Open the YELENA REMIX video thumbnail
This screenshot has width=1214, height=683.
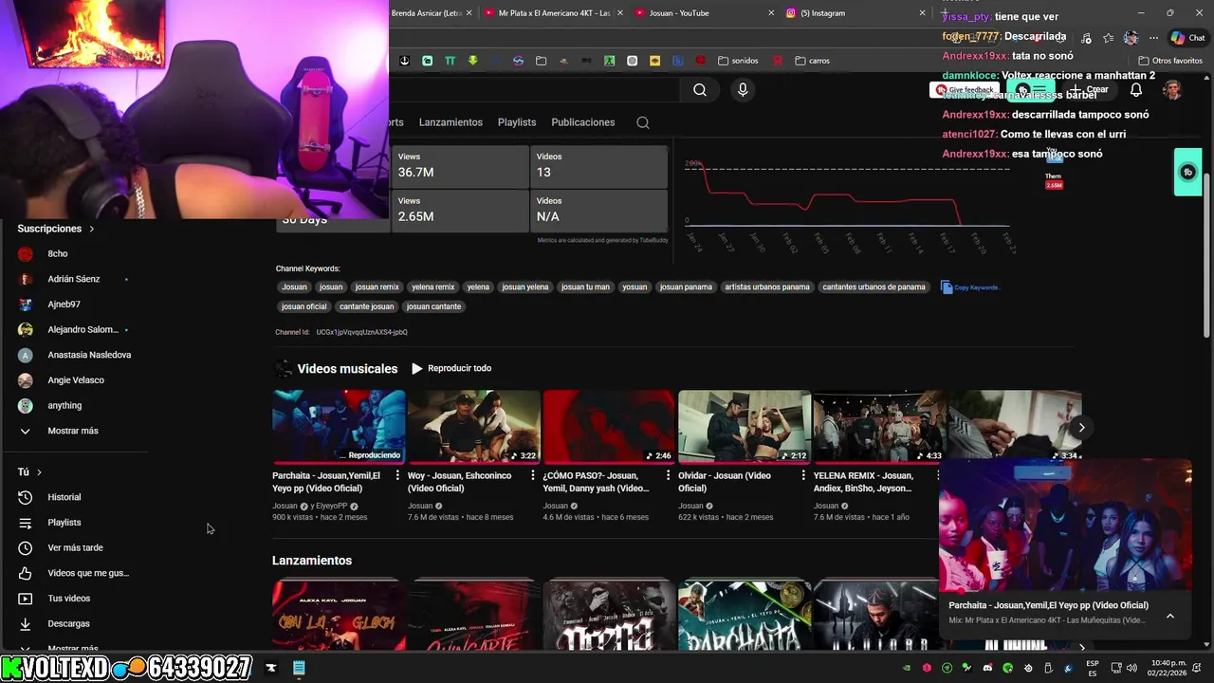[x=879, y=426]
